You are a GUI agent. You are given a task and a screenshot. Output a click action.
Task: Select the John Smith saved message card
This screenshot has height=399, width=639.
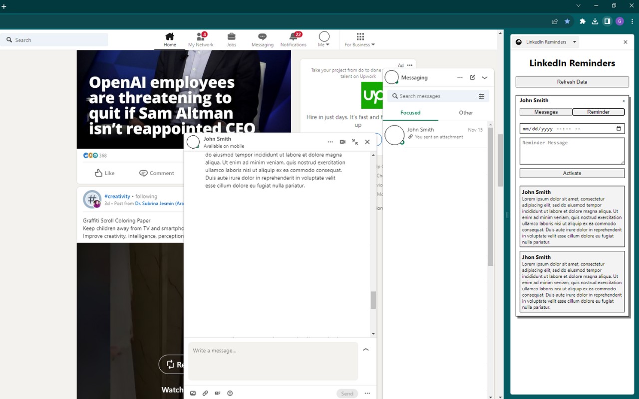click(572, 216)
